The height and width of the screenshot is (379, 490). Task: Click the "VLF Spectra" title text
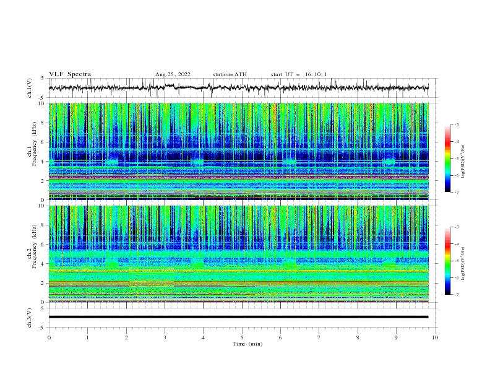click(70, 74)
